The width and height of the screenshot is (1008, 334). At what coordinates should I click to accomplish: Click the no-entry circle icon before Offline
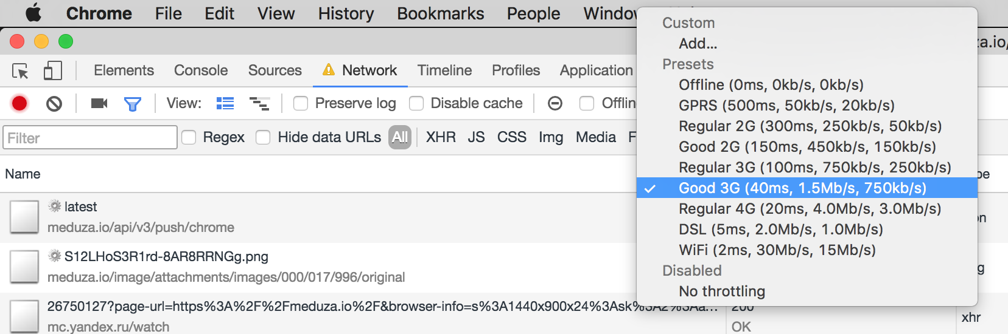(555, 104)
